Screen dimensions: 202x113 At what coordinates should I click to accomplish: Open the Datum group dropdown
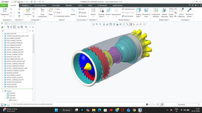click(x=62, y=20)
